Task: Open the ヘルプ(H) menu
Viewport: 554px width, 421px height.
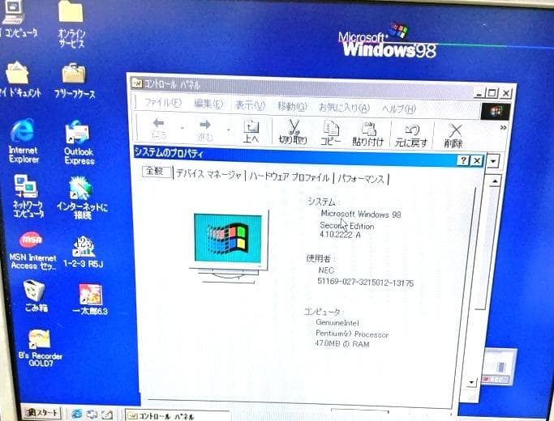Action: coord(398,108)
